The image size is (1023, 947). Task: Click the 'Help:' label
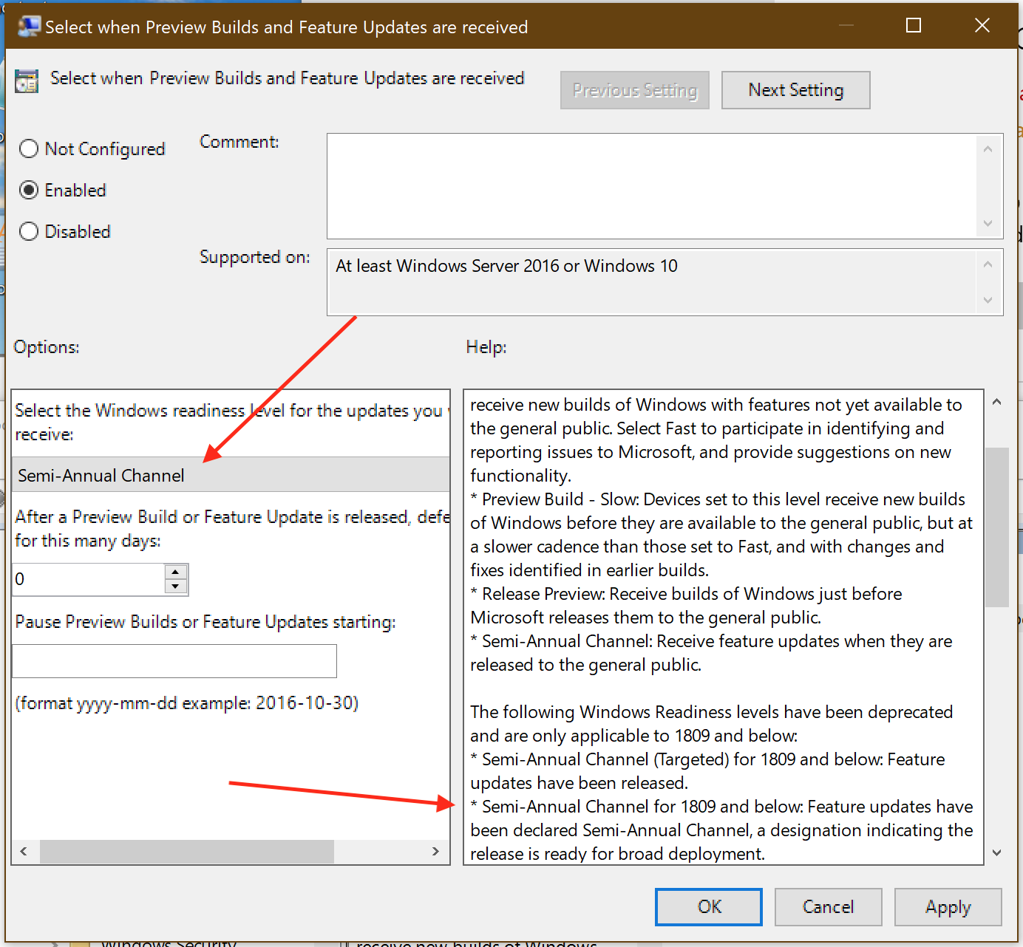pyautogui.click(x=486, y=347)
